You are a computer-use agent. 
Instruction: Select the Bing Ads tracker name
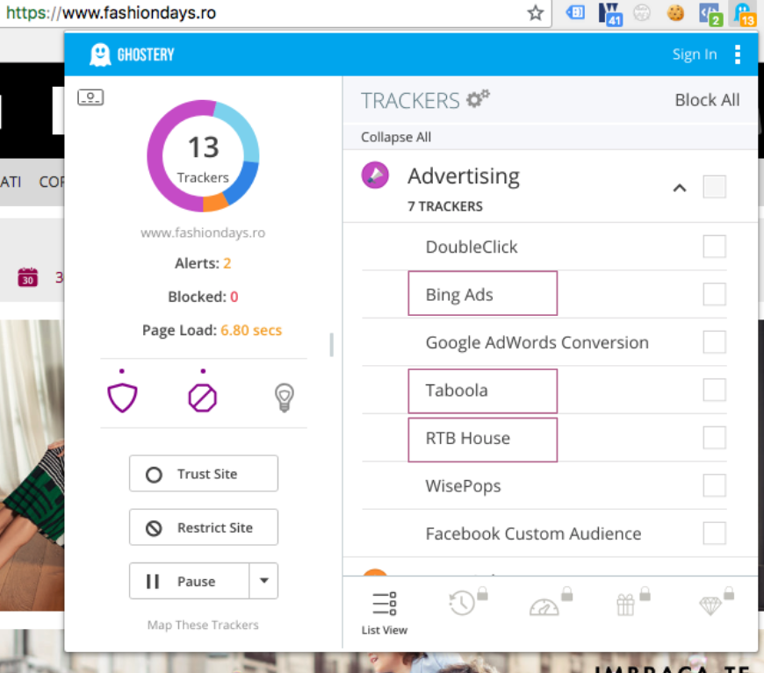click(x=459, y=295)
